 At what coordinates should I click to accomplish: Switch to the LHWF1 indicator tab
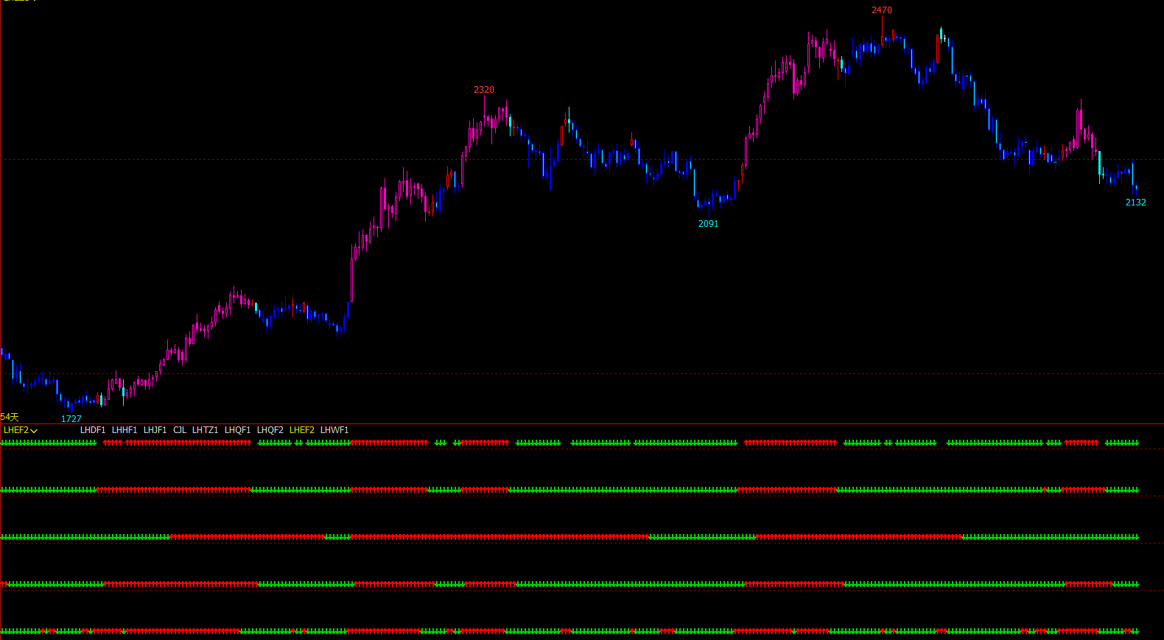(334, 430)
